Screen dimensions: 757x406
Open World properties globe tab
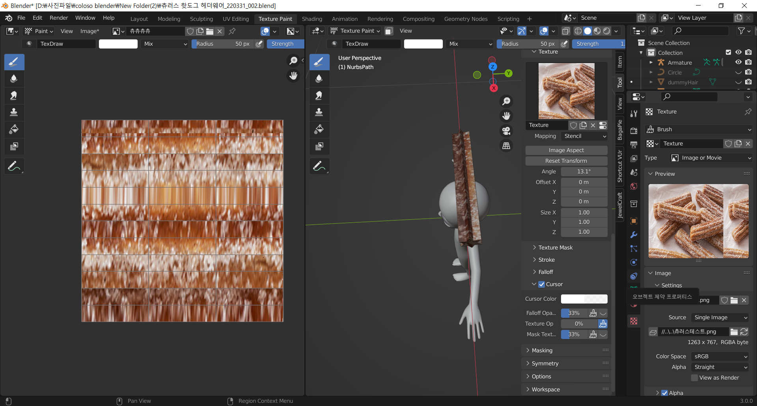634,186
